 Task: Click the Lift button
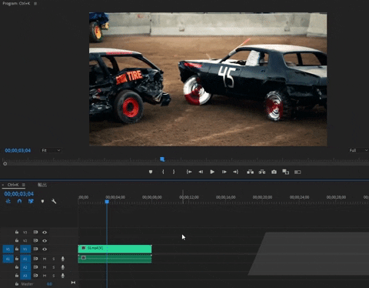coord(251,172)
